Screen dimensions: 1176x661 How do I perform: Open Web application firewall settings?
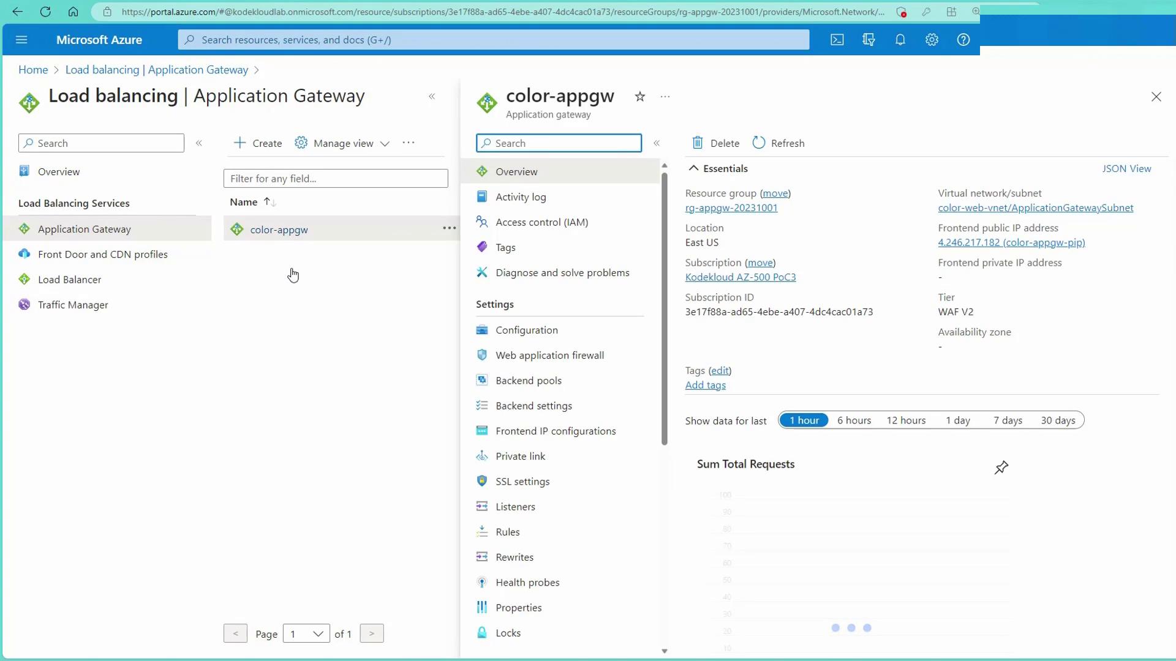(x=549, y=355)
